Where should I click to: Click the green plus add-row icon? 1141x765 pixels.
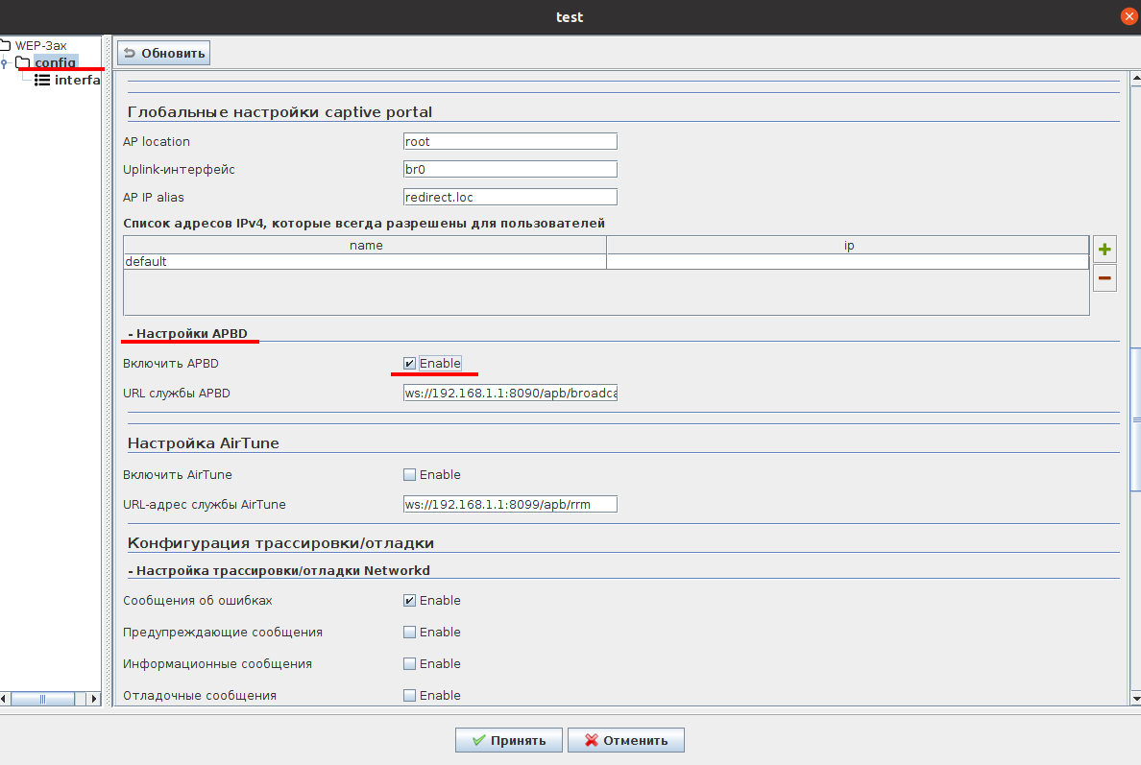coord(1105,251)
